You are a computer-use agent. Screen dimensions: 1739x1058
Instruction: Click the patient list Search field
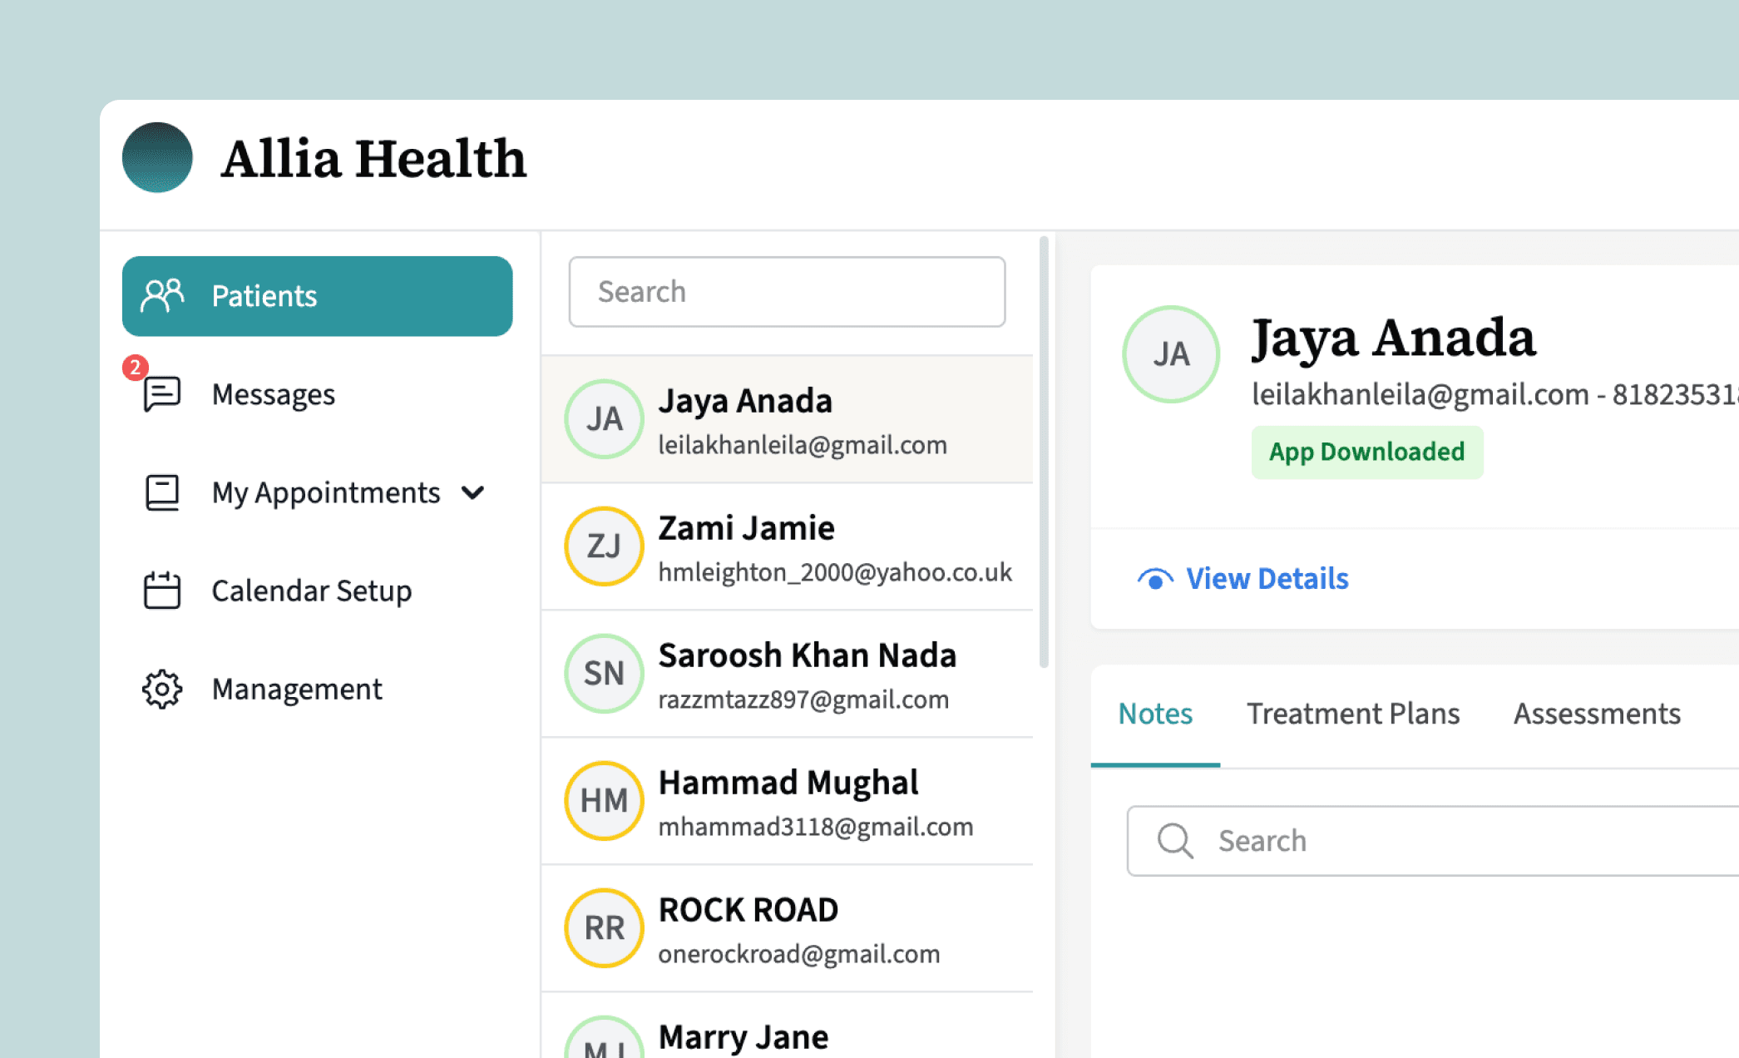pyautogui.click(x=787, y=292)
